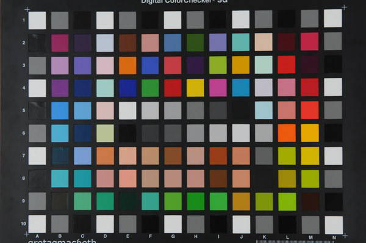Click the orange patch at E3

pyautogui.click(x=127, y=66)
